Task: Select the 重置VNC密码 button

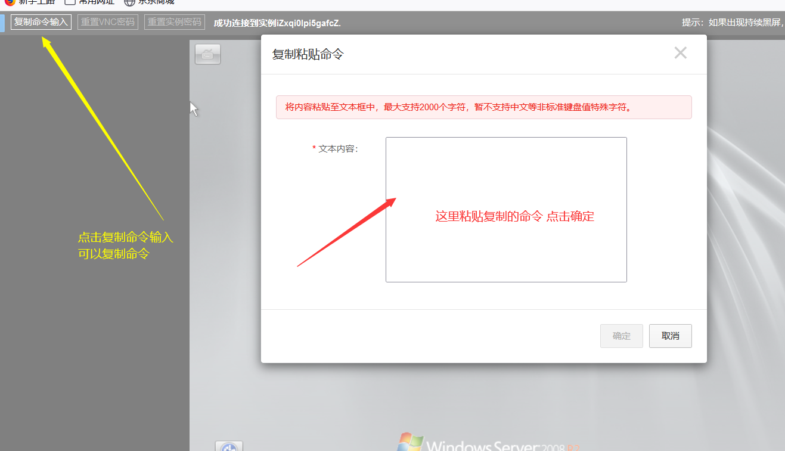Action: [108, 22]
